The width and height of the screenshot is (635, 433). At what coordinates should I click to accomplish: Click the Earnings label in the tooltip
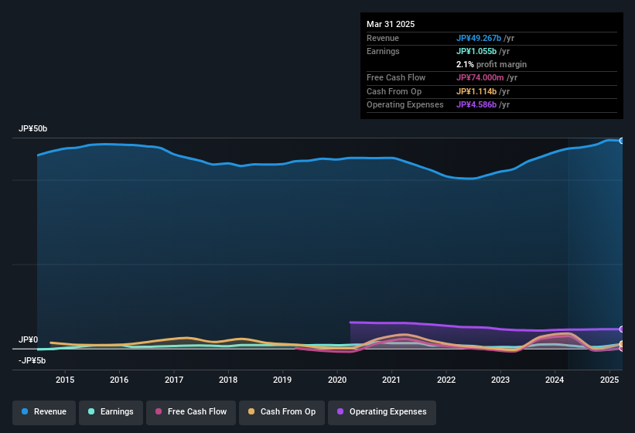(x=383, y=51)
